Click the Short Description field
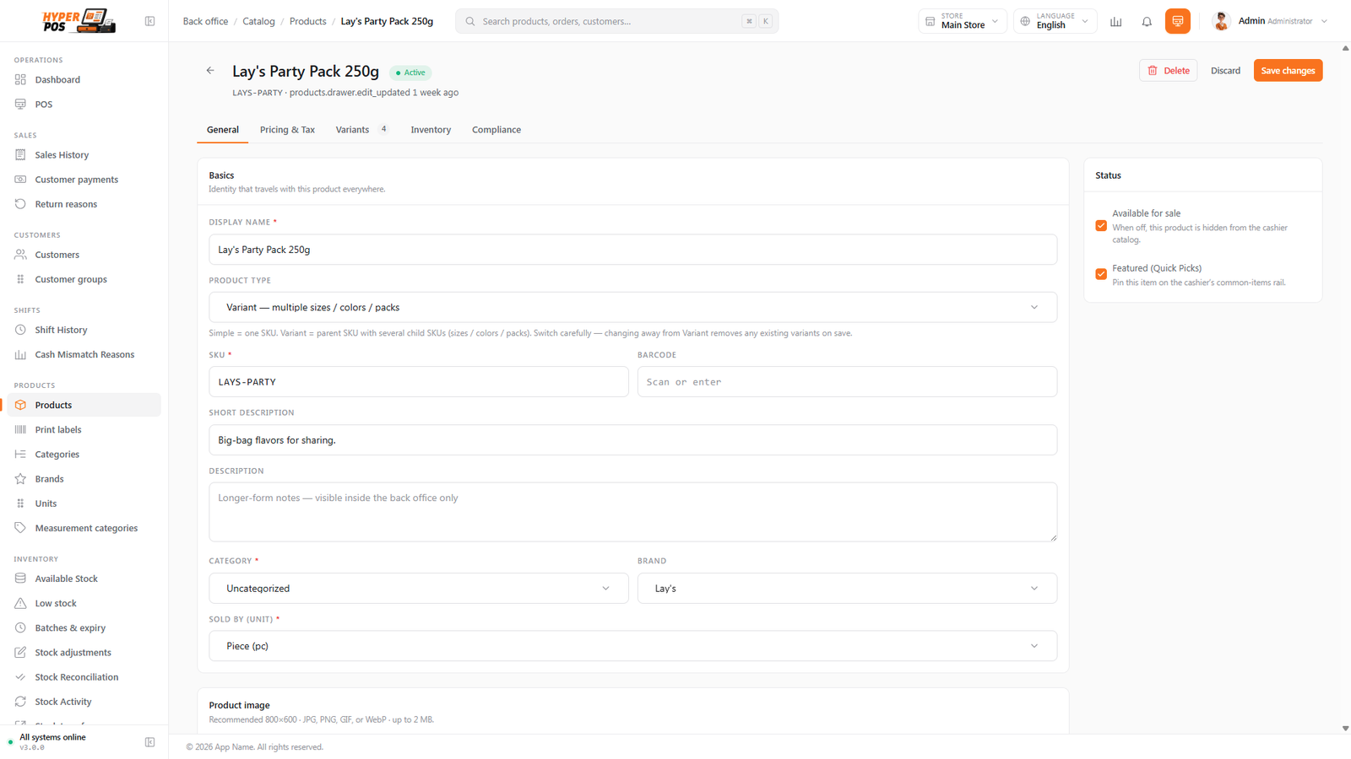This screenshot has width=1351, height=759. point(633,439)
